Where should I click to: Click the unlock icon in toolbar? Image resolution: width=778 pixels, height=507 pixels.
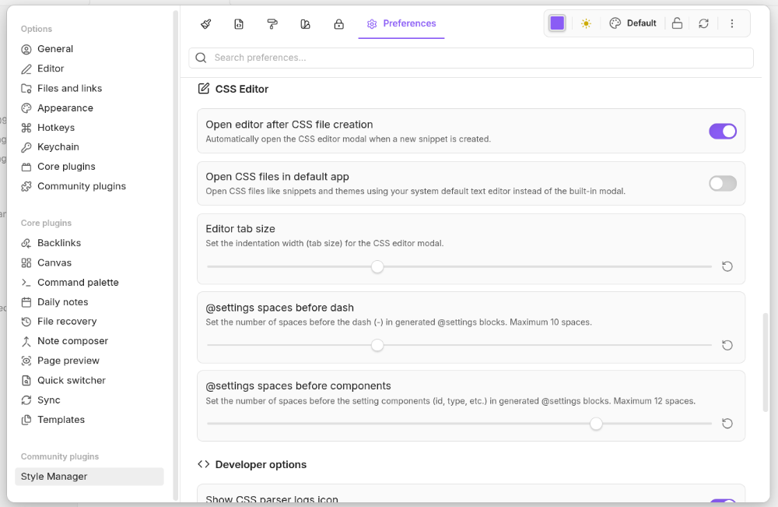point(677,23)
